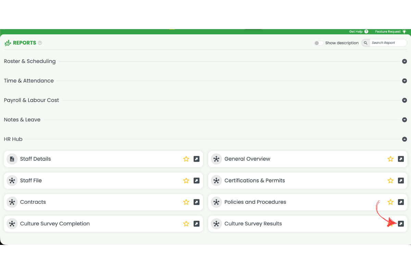
Task: Open Staff Details report in a new view
Action: pyautogui.click(x=196, y=159)
